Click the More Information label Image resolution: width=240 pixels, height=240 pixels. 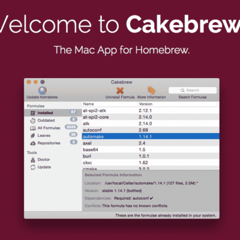pos(152,97)
